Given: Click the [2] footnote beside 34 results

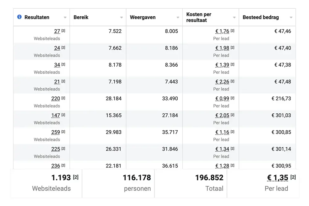Looking at the screenshot, I should point(63,65).
